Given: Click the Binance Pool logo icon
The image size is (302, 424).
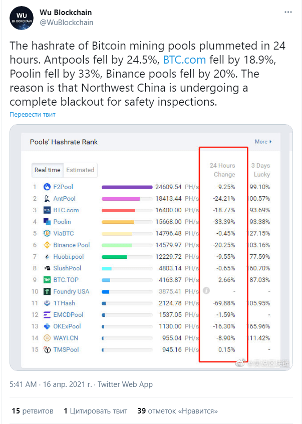Looking at the screenshot, I should pos(47,245).
